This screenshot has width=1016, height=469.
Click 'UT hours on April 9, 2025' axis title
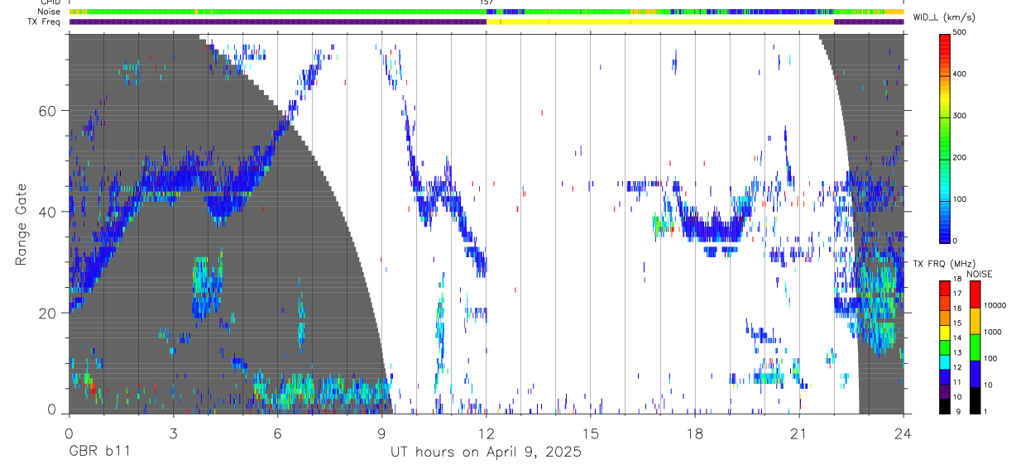pos(486,452)
